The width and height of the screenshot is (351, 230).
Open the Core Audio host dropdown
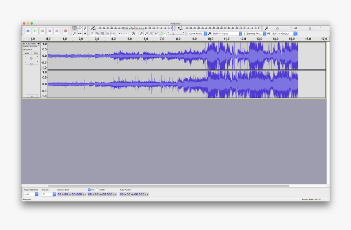197,33
